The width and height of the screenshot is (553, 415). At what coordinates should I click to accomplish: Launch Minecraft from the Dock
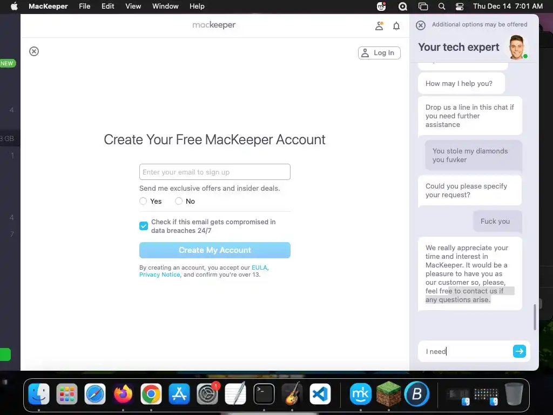click(389, 394)
